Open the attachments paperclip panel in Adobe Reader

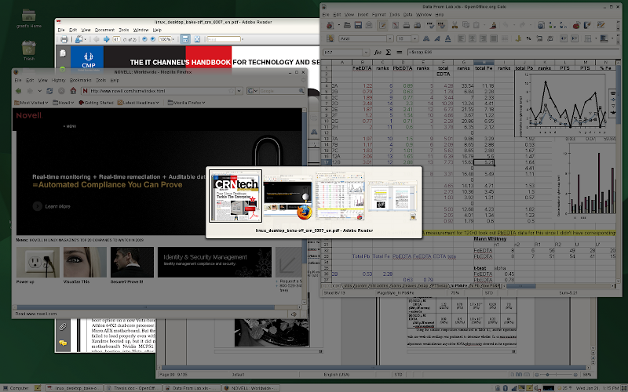[x=63, y=327]
